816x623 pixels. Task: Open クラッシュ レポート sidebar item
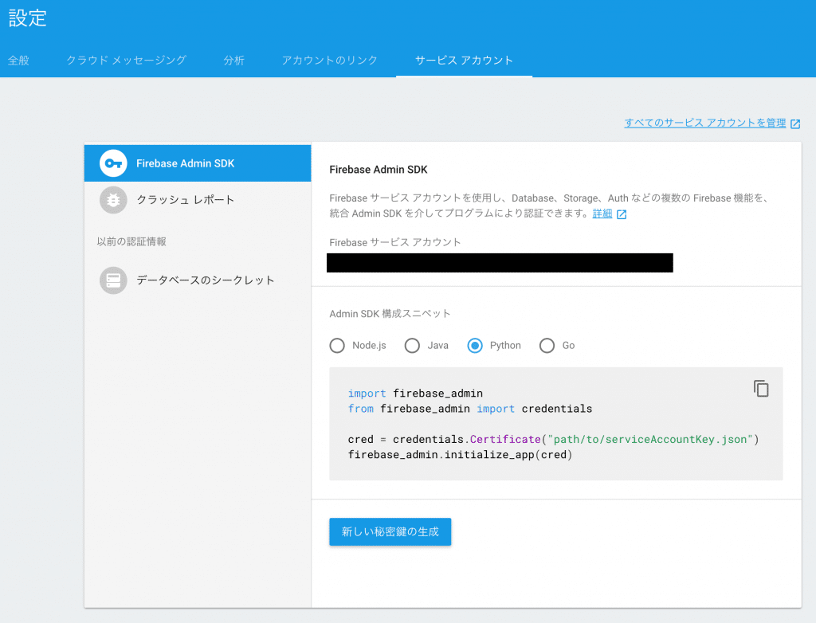coord(198,200)
